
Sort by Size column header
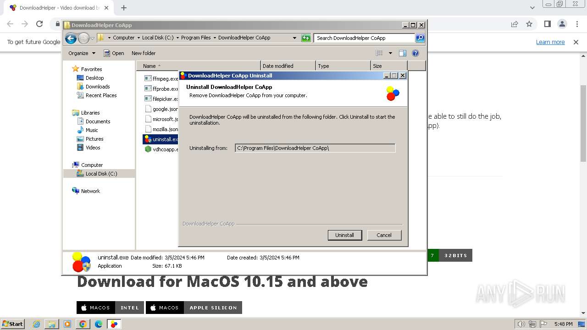[389, 66]
